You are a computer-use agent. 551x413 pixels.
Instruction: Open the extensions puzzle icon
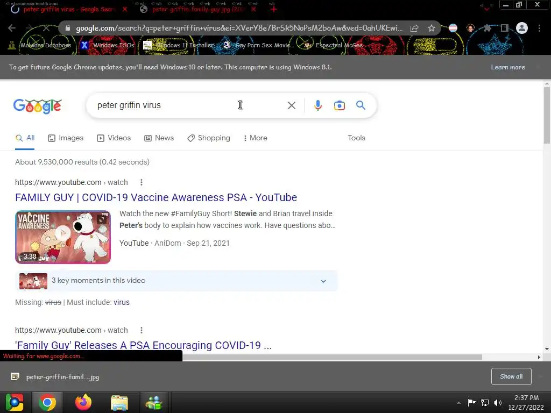pos(487,28)
